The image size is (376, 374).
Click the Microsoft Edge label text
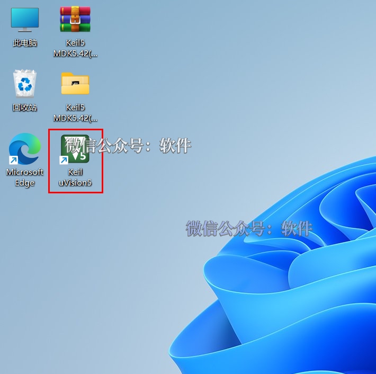[x=25, y=177]
